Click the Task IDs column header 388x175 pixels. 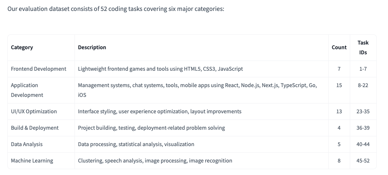point(363,47)
